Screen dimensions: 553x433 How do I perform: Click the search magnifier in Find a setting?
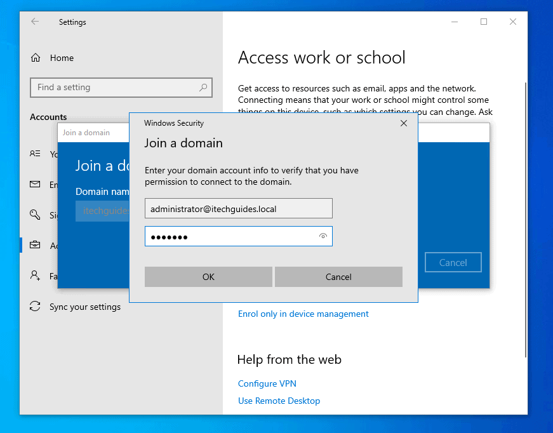coord(203,87)
